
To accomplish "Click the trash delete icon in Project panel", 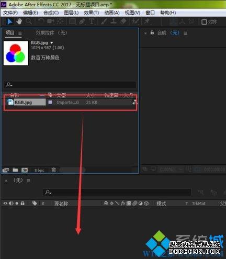I will click(x=53, y=170).
